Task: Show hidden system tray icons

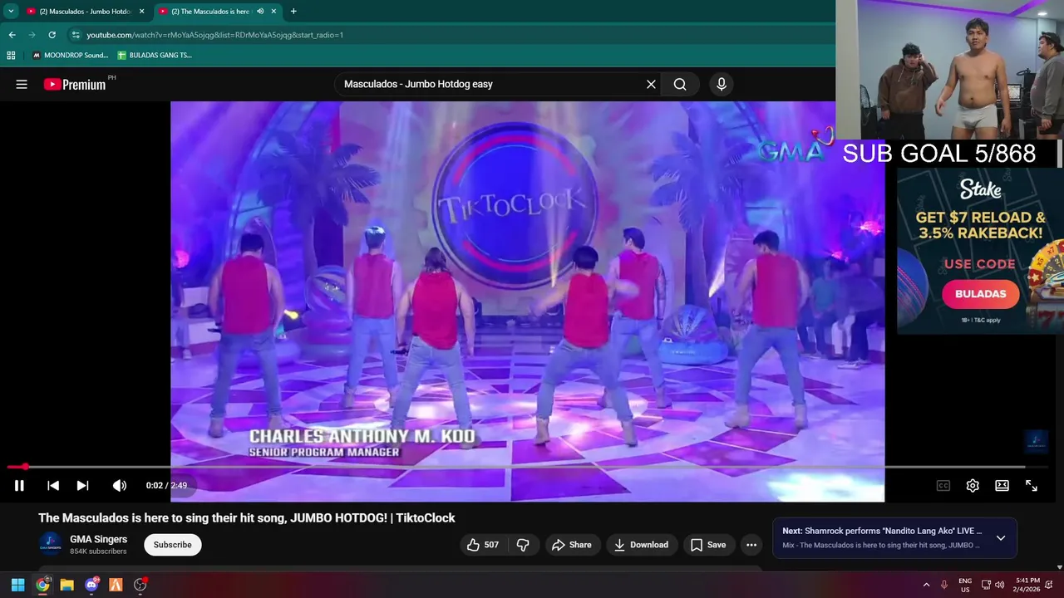Action: 926,585
